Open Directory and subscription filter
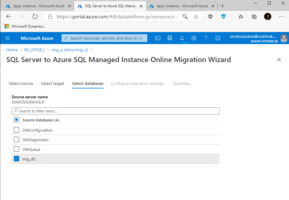The width and height of the screenshot is (289, 200). click(x=170, y=38)
